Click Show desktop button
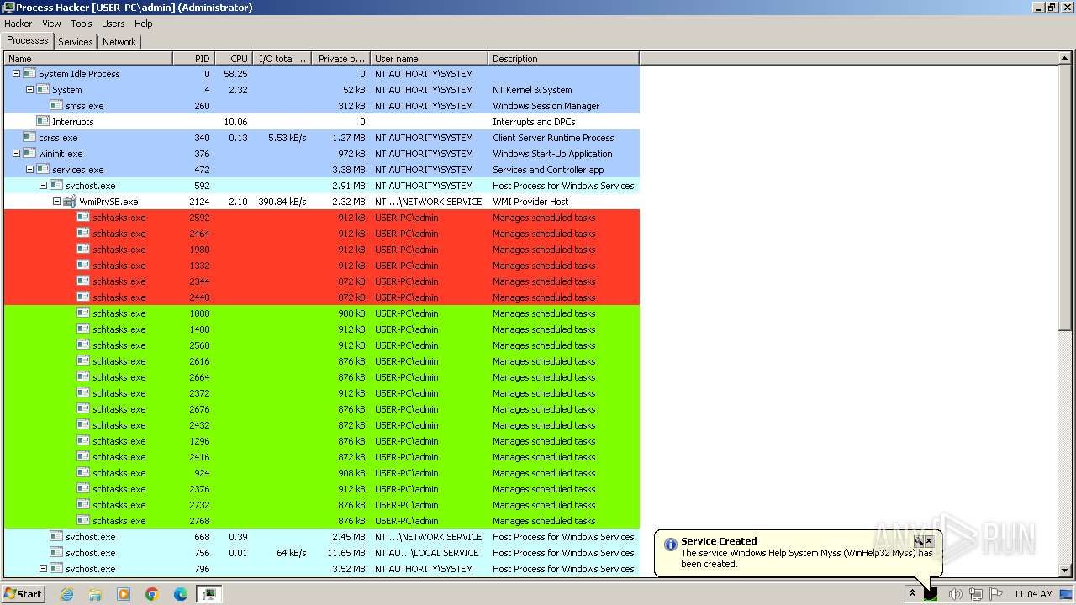This screenshot has height=605, width=1076. pos(1067,594)
